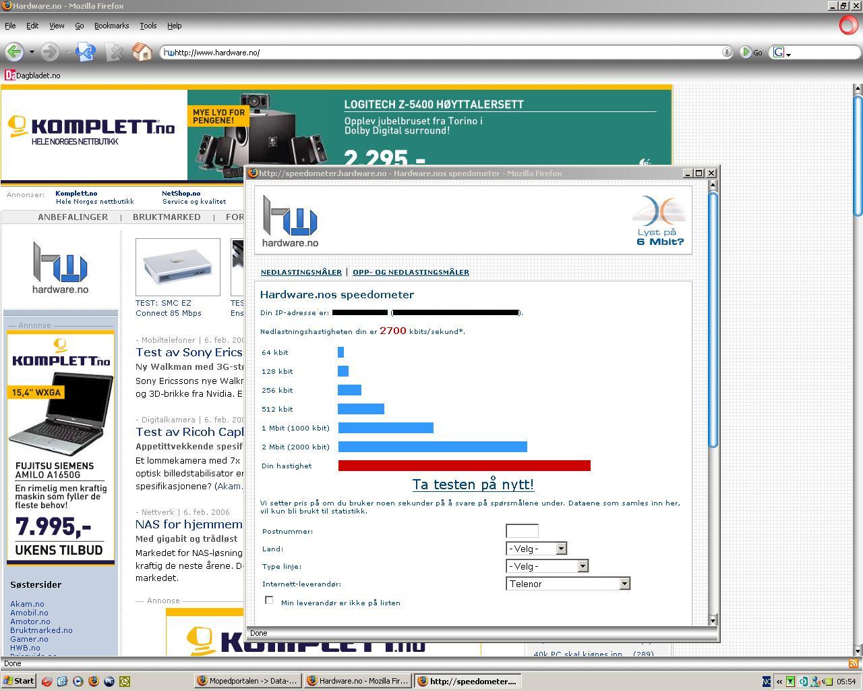The width and height of the screenshot is (863, 691).
Task: Click the MSN Messenger tray icon
Action: point(814,682)
